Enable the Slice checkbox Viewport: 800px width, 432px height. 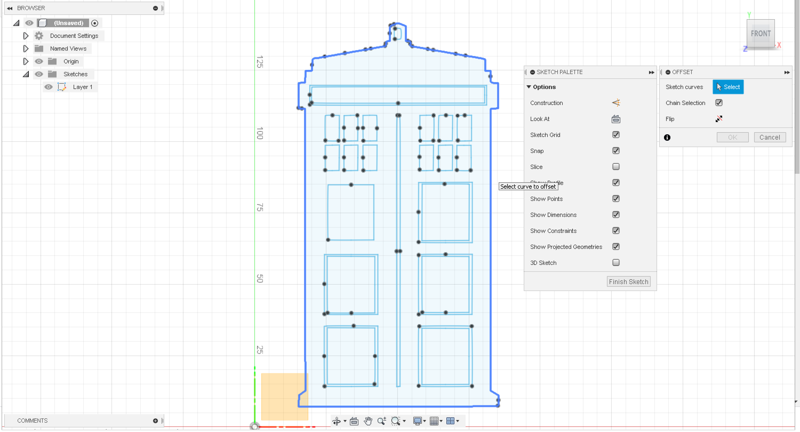click(x=616, y=167)
